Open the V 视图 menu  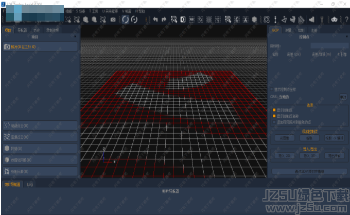click(126, 11)
